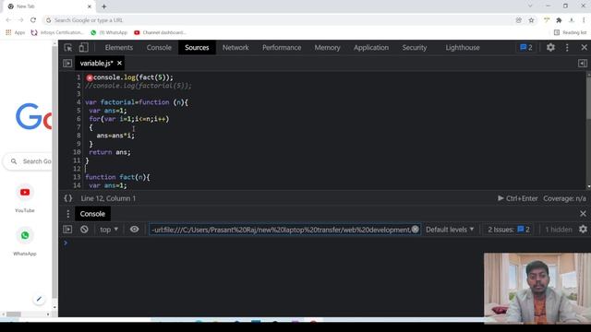Open the issues counter showing 2
This screenshot has width=591, height=332.
526,47
